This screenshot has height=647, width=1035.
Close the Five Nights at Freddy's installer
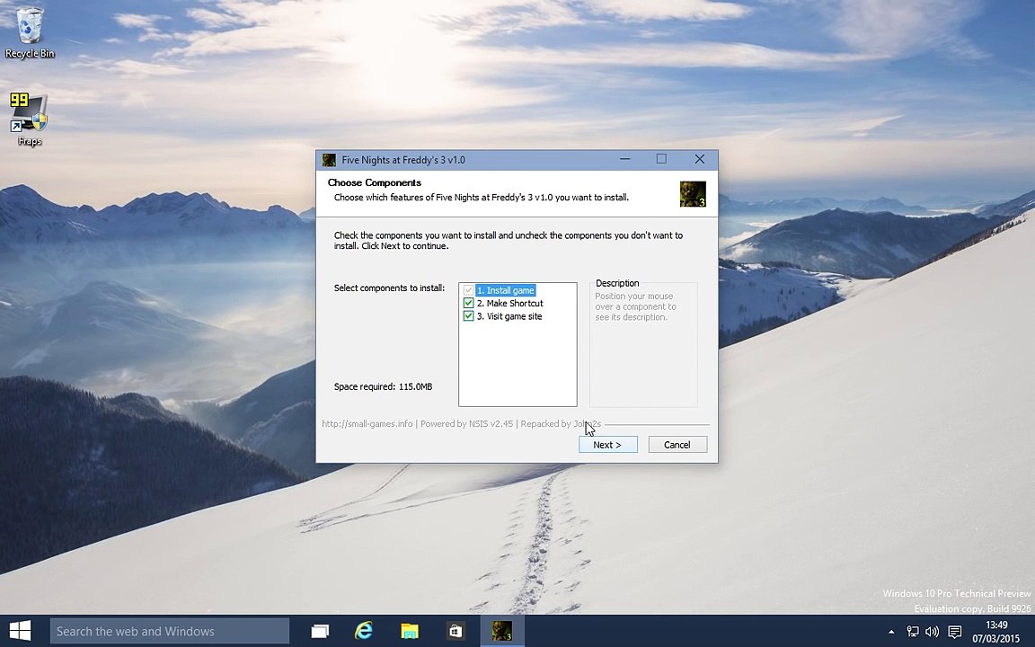click(x=700, y=159)
